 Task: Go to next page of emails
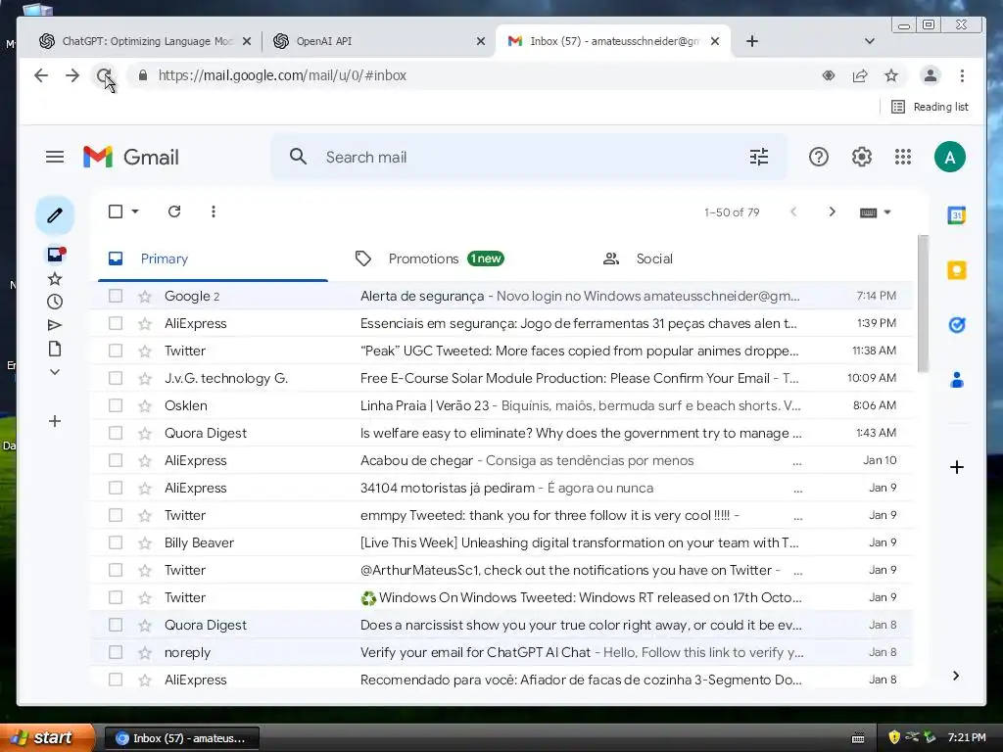point(833,211)
